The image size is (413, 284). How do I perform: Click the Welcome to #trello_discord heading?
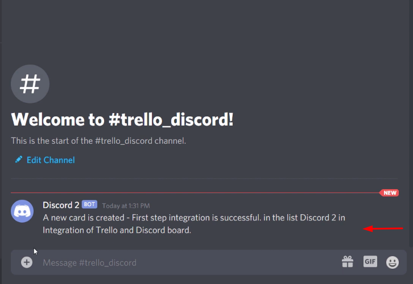(122, 120)
